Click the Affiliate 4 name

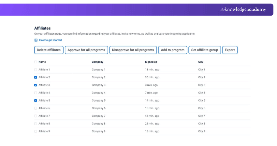click(44, 93)
